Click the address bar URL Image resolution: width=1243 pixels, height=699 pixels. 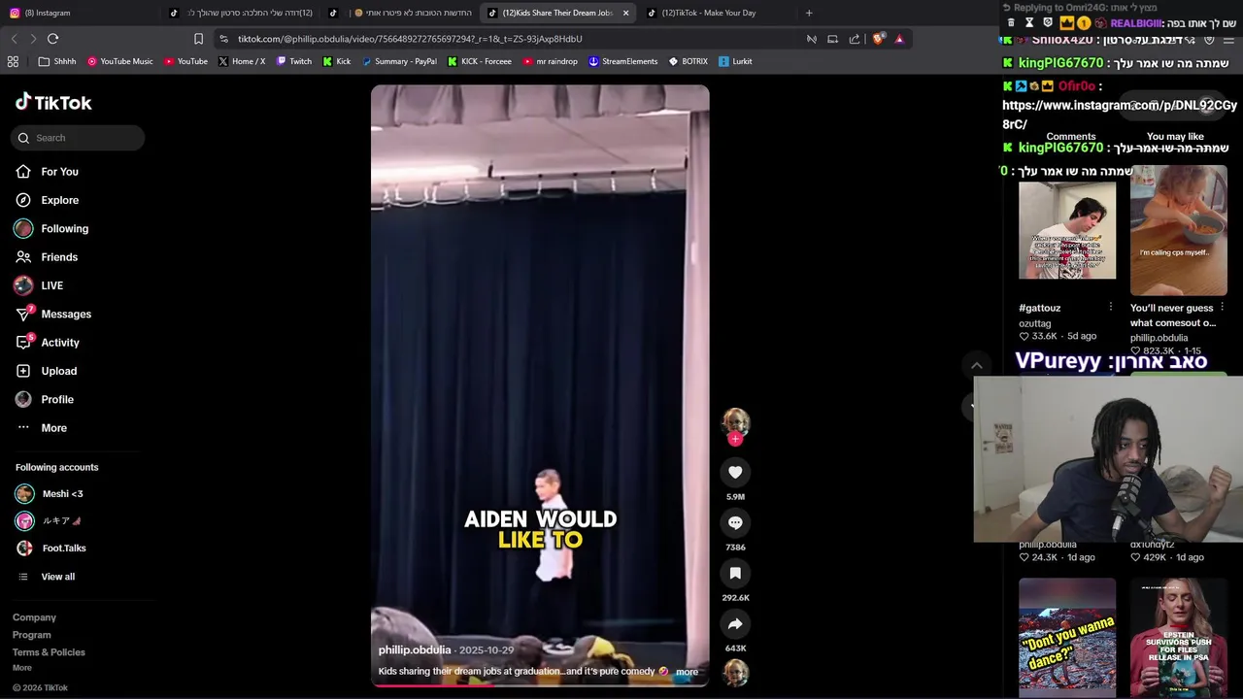pos(410,39)
